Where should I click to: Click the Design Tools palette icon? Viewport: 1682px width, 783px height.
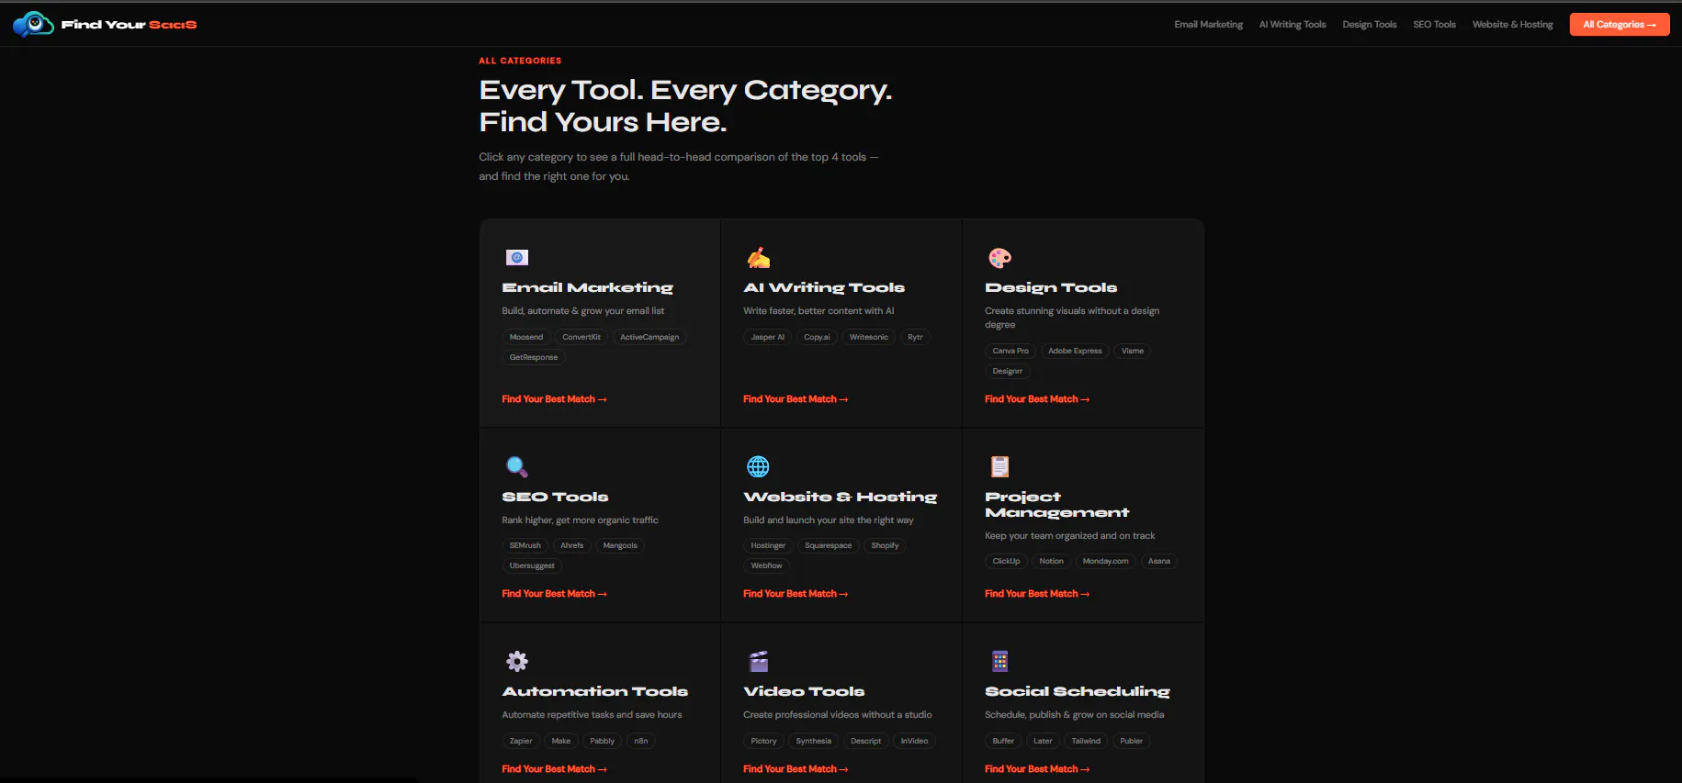pos(999,258)
